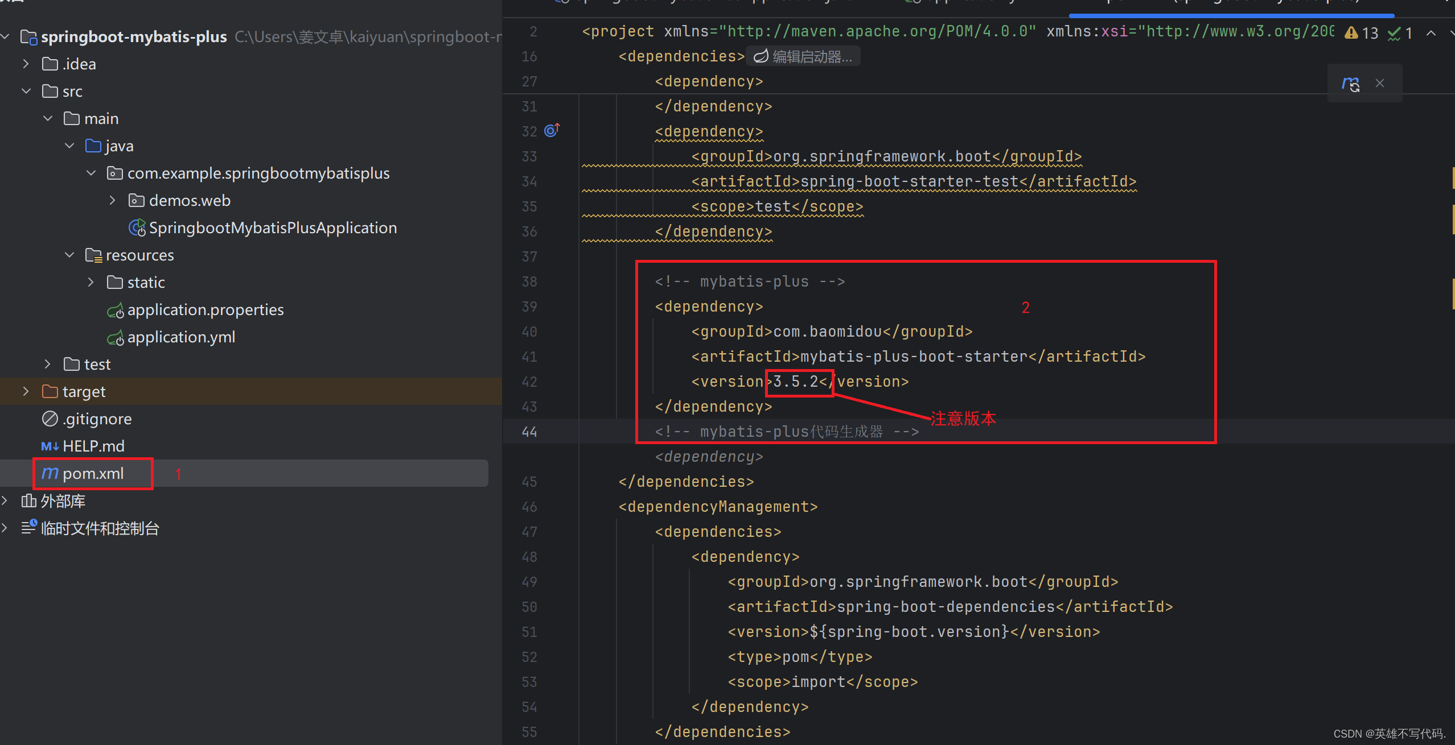Click the warnings indicator showing 13 problems
Image resolution: width=1455 pixels, height=745 pixels.
click(1362, 32)
